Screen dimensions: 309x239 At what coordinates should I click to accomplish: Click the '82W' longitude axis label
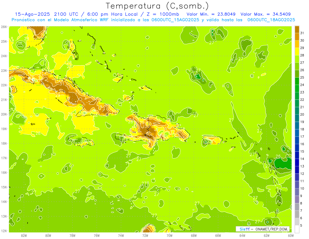point(24,235)
